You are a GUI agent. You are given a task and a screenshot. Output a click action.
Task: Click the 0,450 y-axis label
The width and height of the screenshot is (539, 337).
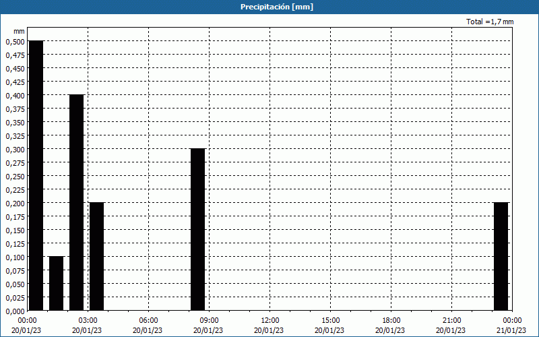pyautogui.click(x=15, y=69)
